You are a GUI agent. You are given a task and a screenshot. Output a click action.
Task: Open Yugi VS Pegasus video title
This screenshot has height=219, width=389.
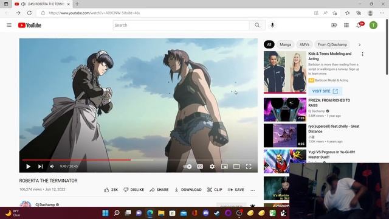pos(331,155)
